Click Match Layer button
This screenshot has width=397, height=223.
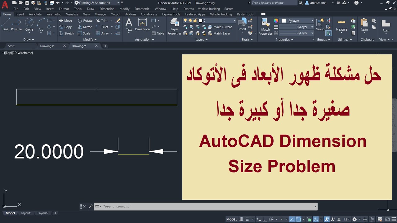coord(219,33)
